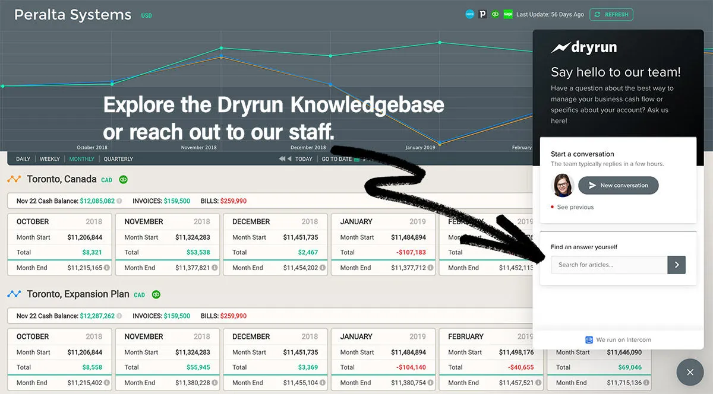Click the support agent avatar photo
This screenshot has height=394, width=713.
[563, 185]
